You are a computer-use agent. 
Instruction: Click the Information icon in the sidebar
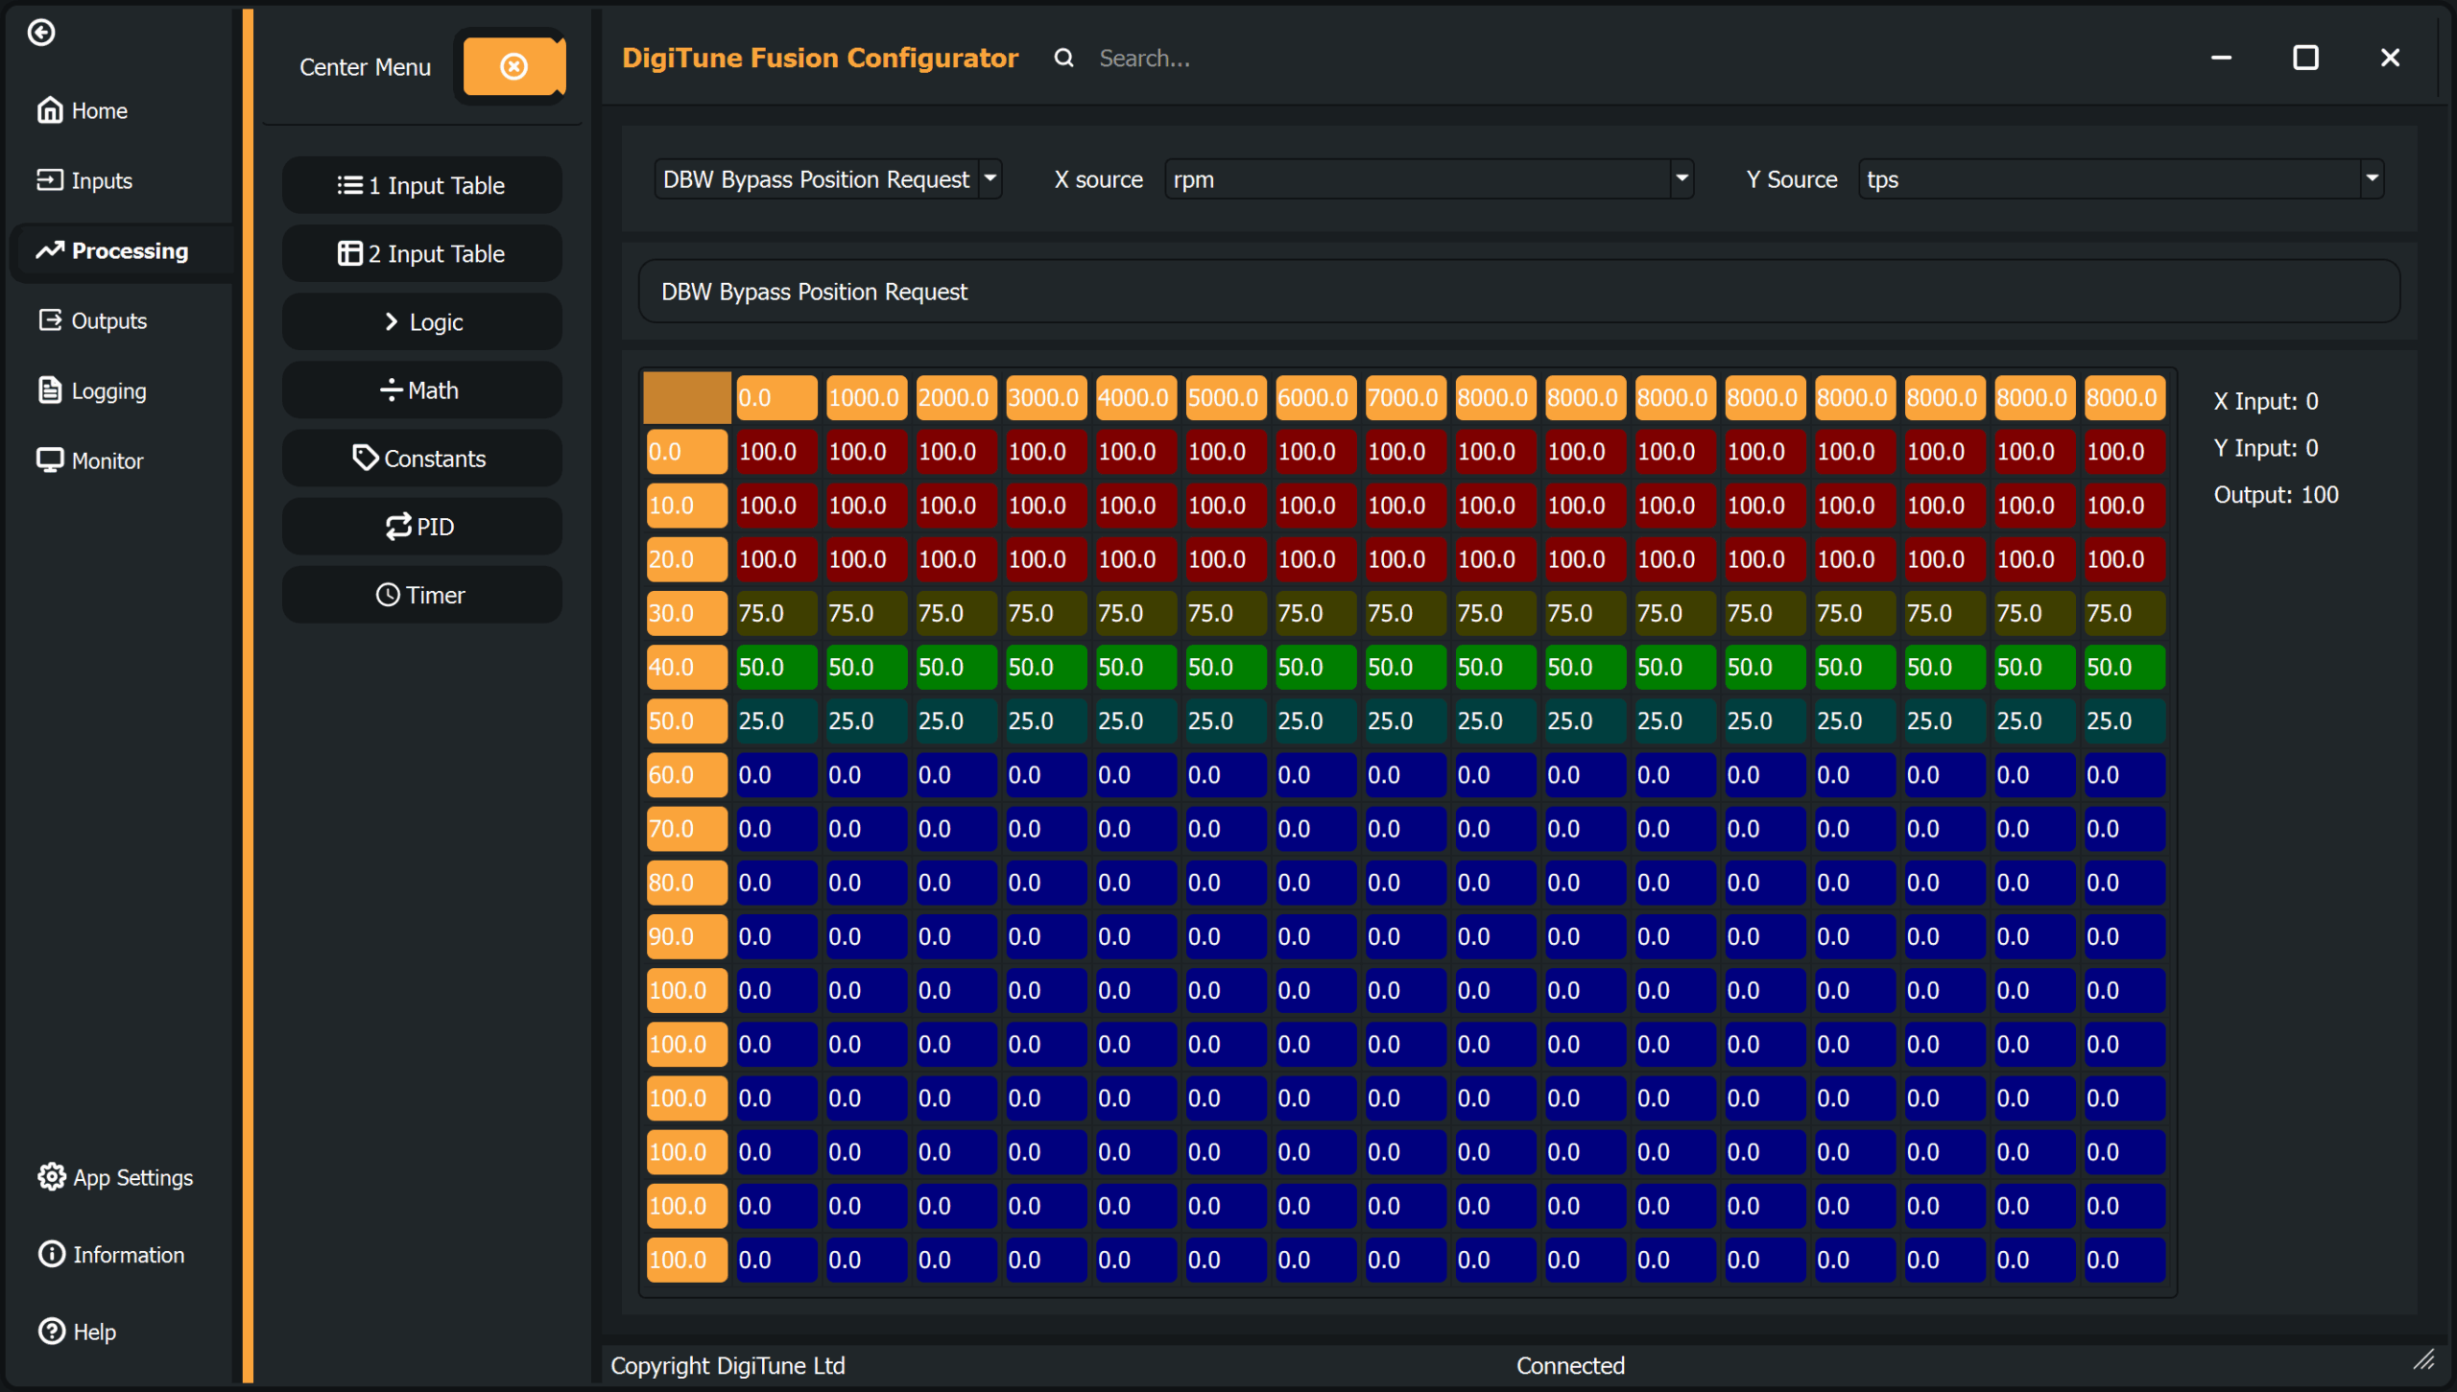[x=52, y=1254]
